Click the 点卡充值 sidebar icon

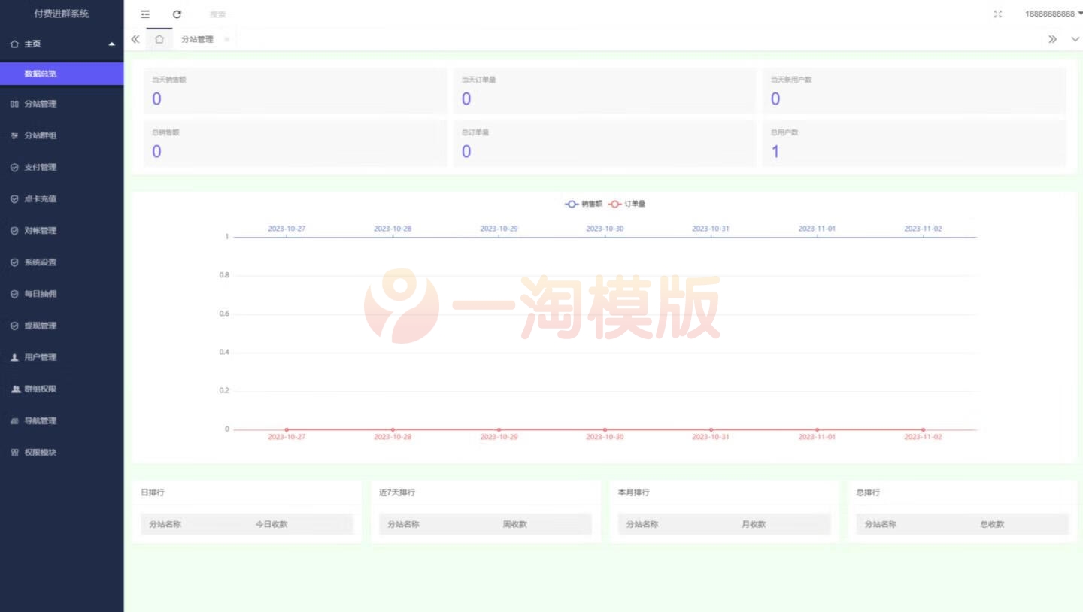click(x=14, y=199)
